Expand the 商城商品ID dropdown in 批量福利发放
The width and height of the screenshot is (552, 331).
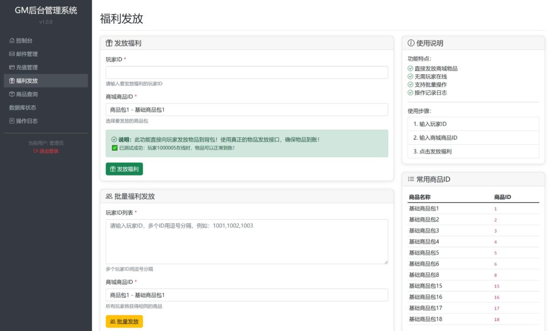pyautogui.click(x=246, y=295)
